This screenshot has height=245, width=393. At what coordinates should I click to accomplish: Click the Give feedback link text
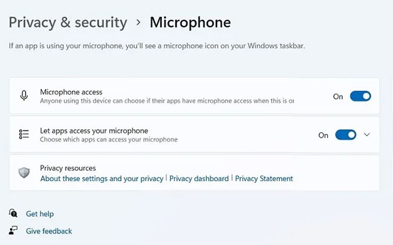(x=49, y=231)
